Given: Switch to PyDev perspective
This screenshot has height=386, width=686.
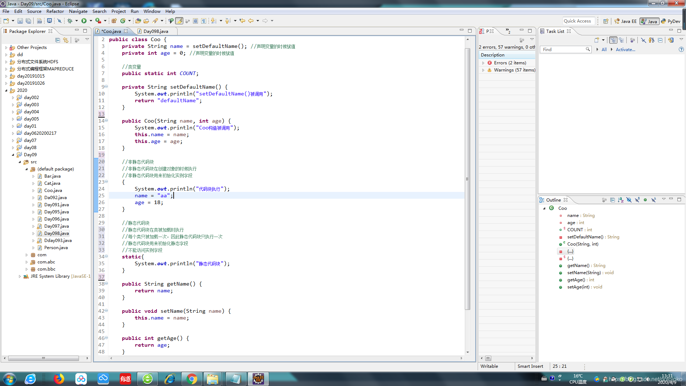Looking at the screenshot, I should (x=671, y=21).
